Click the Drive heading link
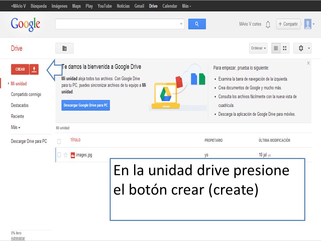This screenshot has width=321, height=241. pos(17,48)
